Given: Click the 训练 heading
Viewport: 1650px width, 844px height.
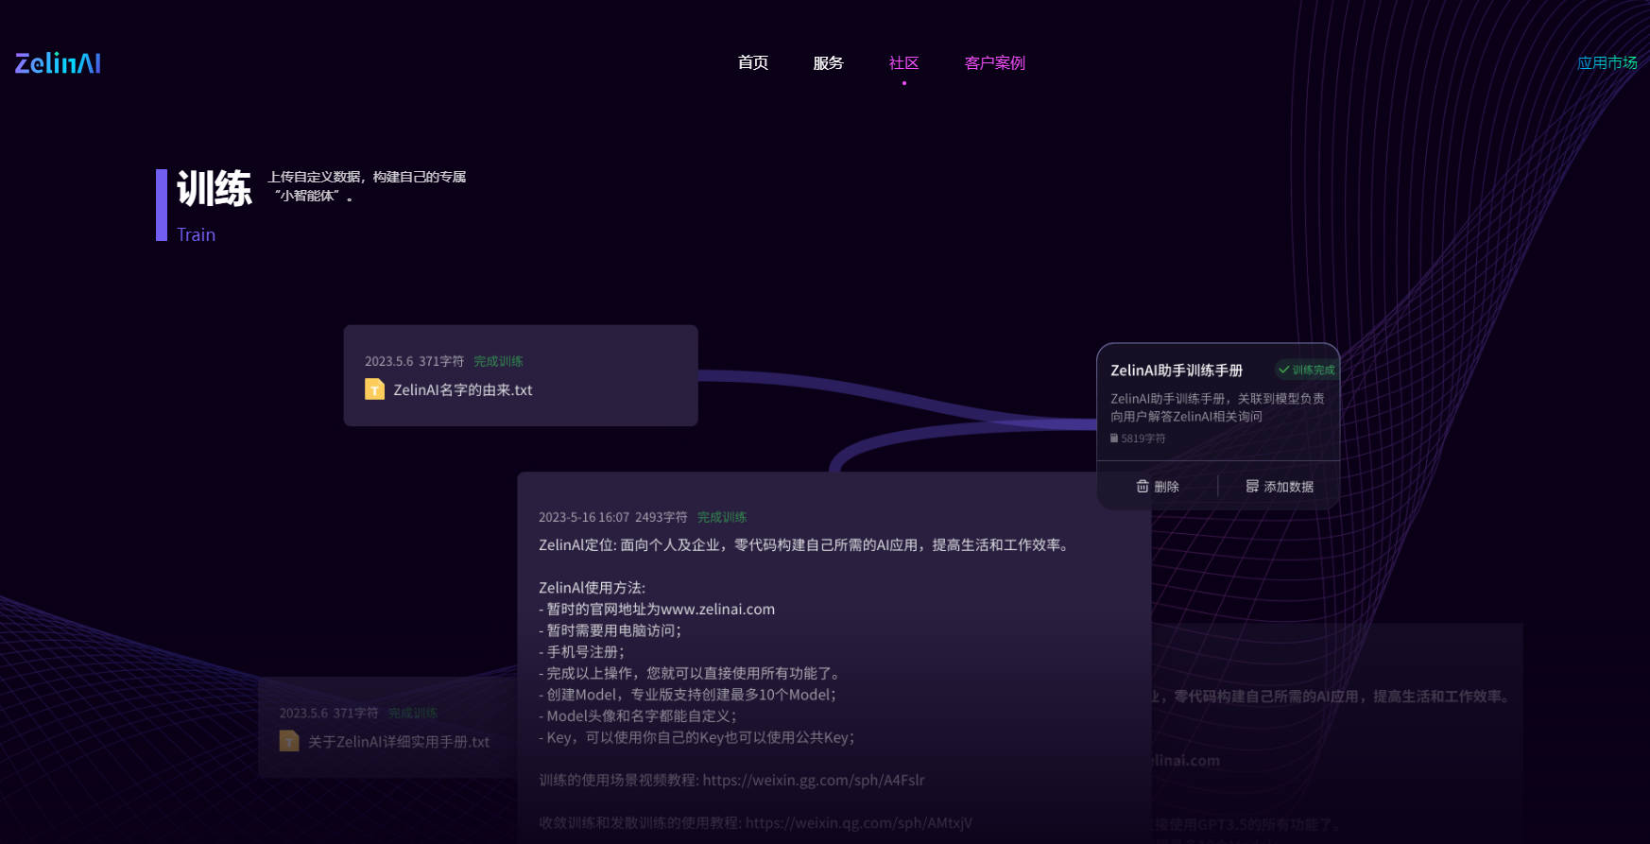Looking at the screenshot, I should (215, 189).
